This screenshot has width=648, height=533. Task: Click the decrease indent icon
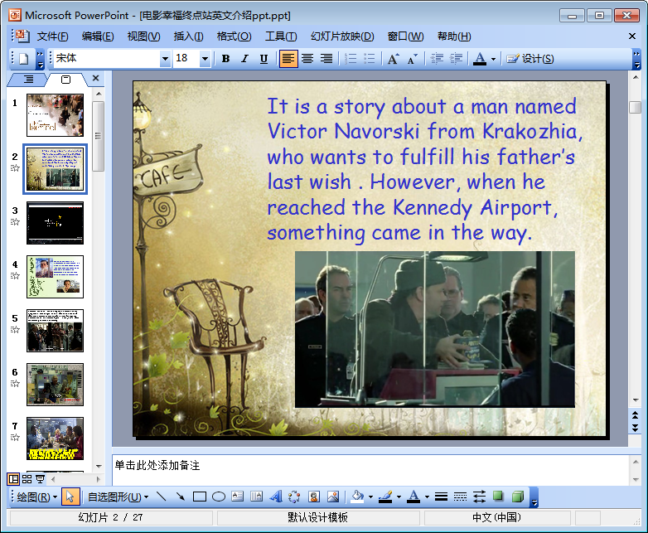coord(437,59)
